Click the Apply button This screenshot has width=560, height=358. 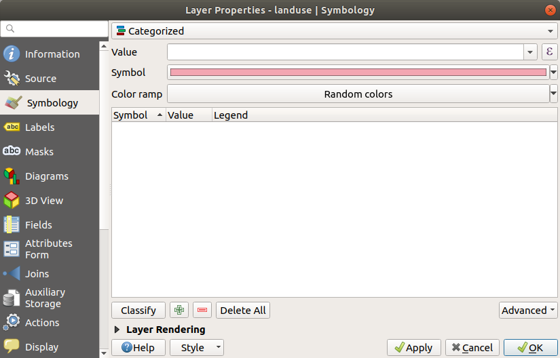pos(414,348)
